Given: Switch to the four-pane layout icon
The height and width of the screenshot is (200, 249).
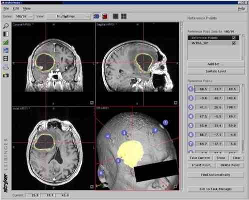Looking at the screenshot, I should click(x=124, y=16).
